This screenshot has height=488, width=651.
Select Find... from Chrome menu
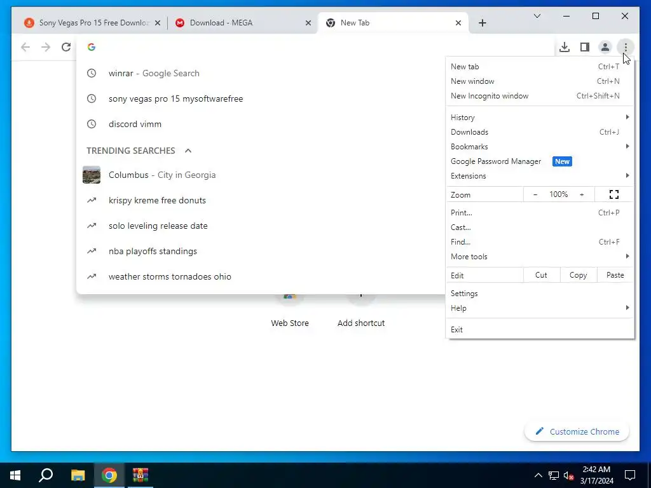pyautogui.click(x=540, y=242)
